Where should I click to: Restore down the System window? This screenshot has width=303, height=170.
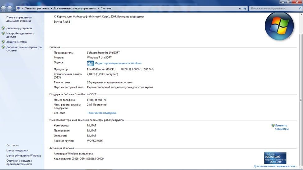(288, 2)
